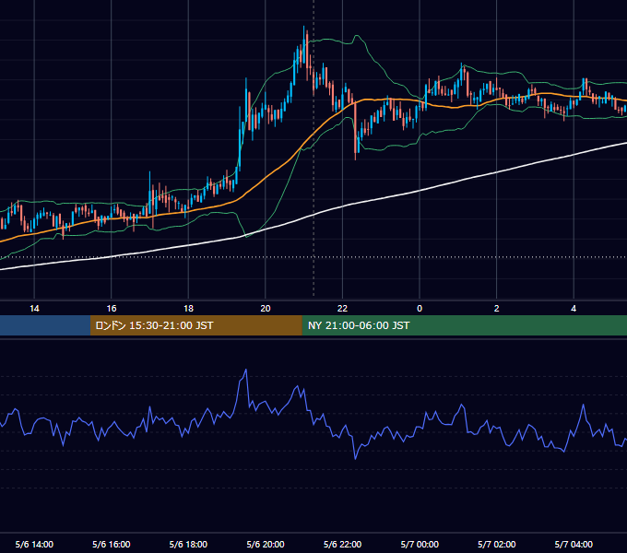Click the NY 21:00-06:00 JST session bar
The height and width of the screenshot is (553, 627).
[x=464, y=325]
